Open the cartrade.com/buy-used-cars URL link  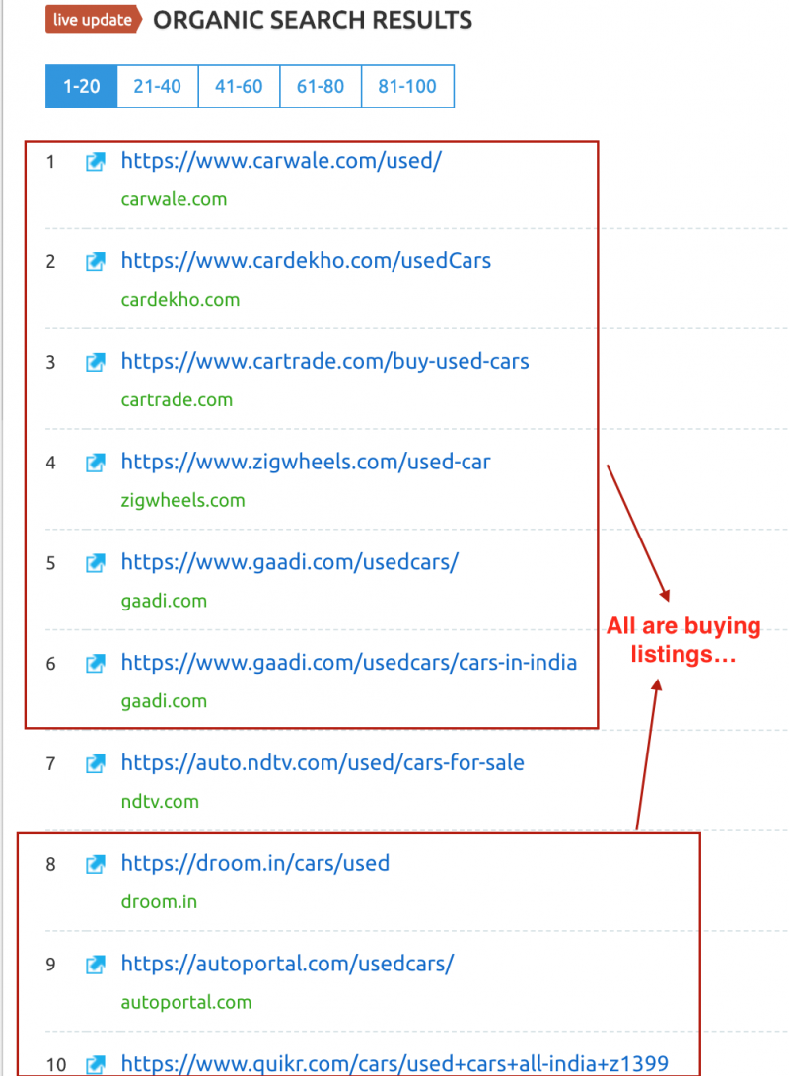point(325,362)
